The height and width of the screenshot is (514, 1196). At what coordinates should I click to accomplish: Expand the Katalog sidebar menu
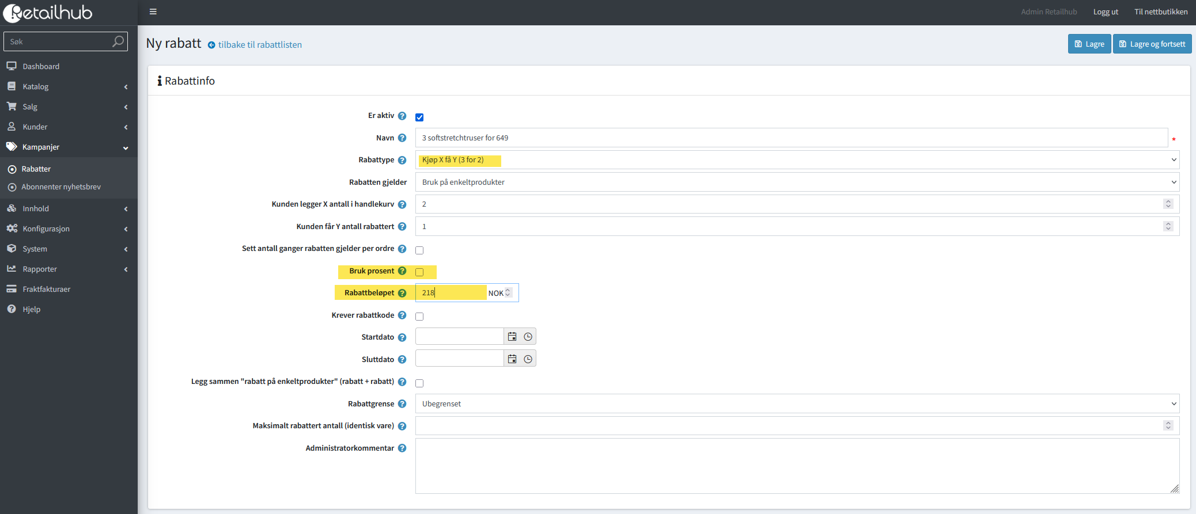68,87
